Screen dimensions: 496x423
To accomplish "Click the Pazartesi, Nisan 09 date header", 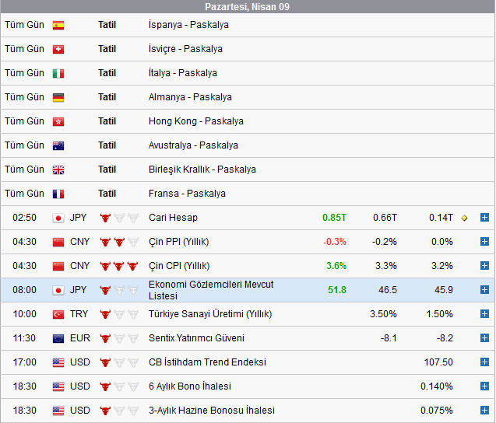I will [248, 7].
